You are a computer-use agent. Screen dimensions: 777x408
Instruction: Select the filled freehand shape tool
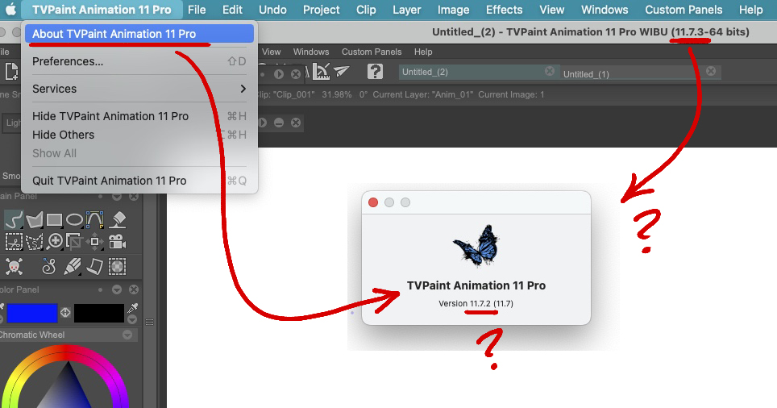[34, 219]
